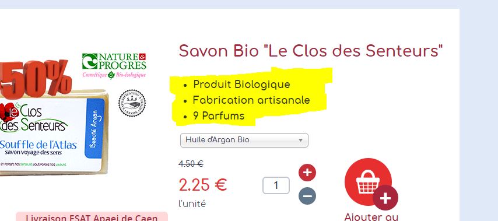Click the red basket add-to-cart icon

click(x=368, y=181)
